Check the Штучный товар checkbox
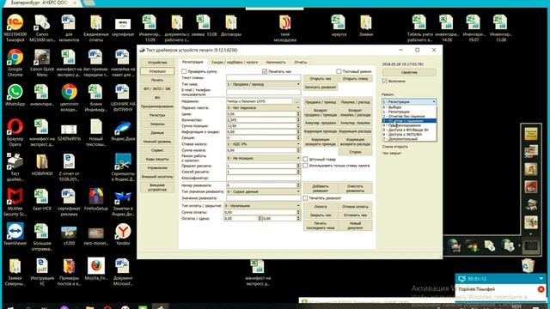 306,159
